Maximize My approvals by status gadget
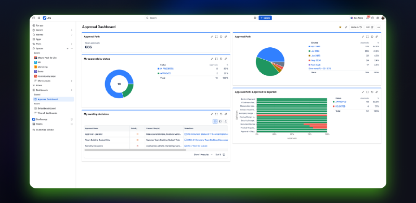Screen dimensions: 416x203 216,59
